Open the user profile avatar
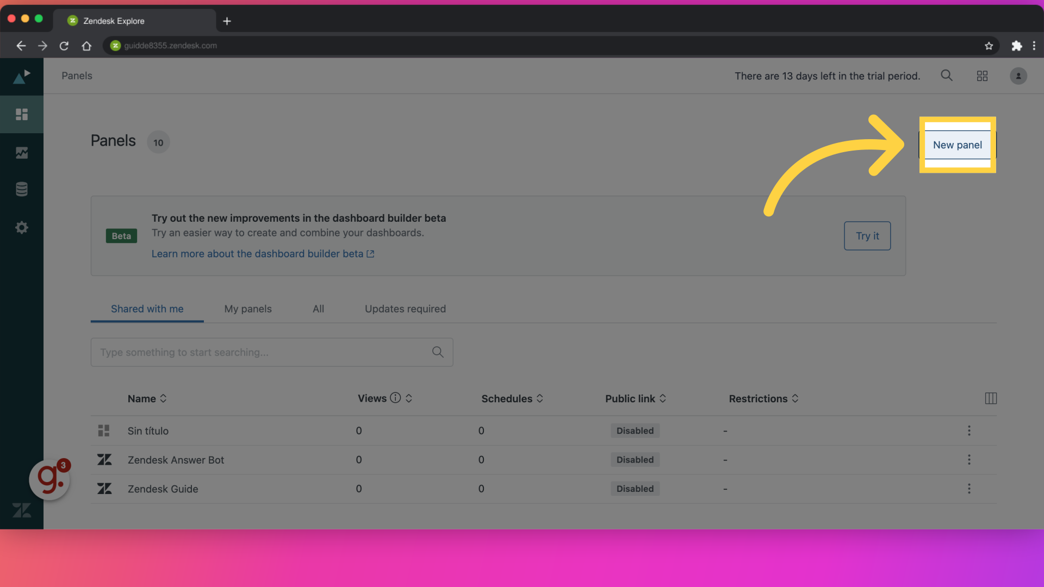1044x587 pixels. point(1018,76)
